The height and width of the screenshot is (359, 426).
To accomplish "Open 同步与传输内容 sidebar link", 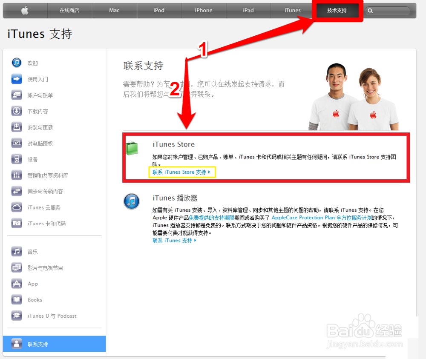I will (46, 192).
